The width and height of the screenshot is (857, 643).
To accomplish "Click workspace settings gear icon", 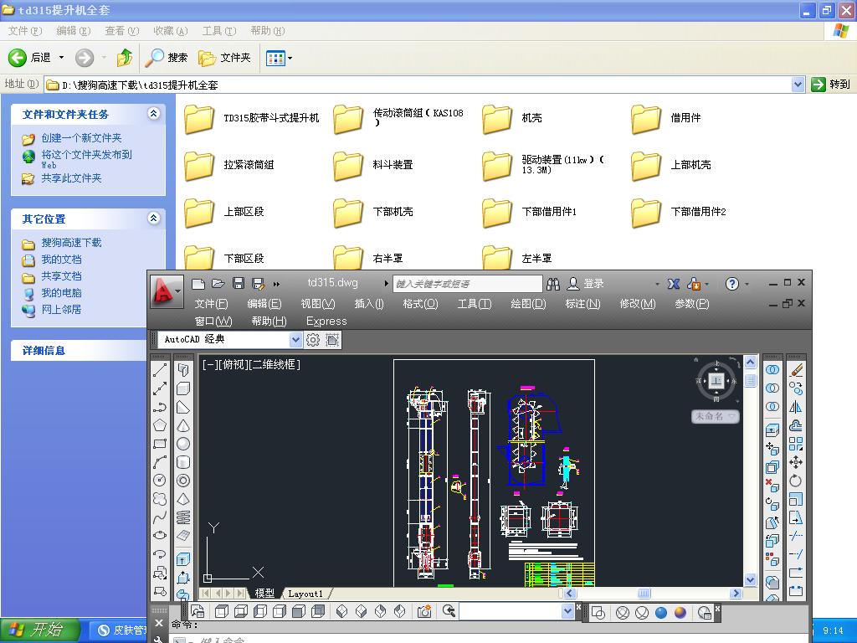I will click(x=313, y=340).
